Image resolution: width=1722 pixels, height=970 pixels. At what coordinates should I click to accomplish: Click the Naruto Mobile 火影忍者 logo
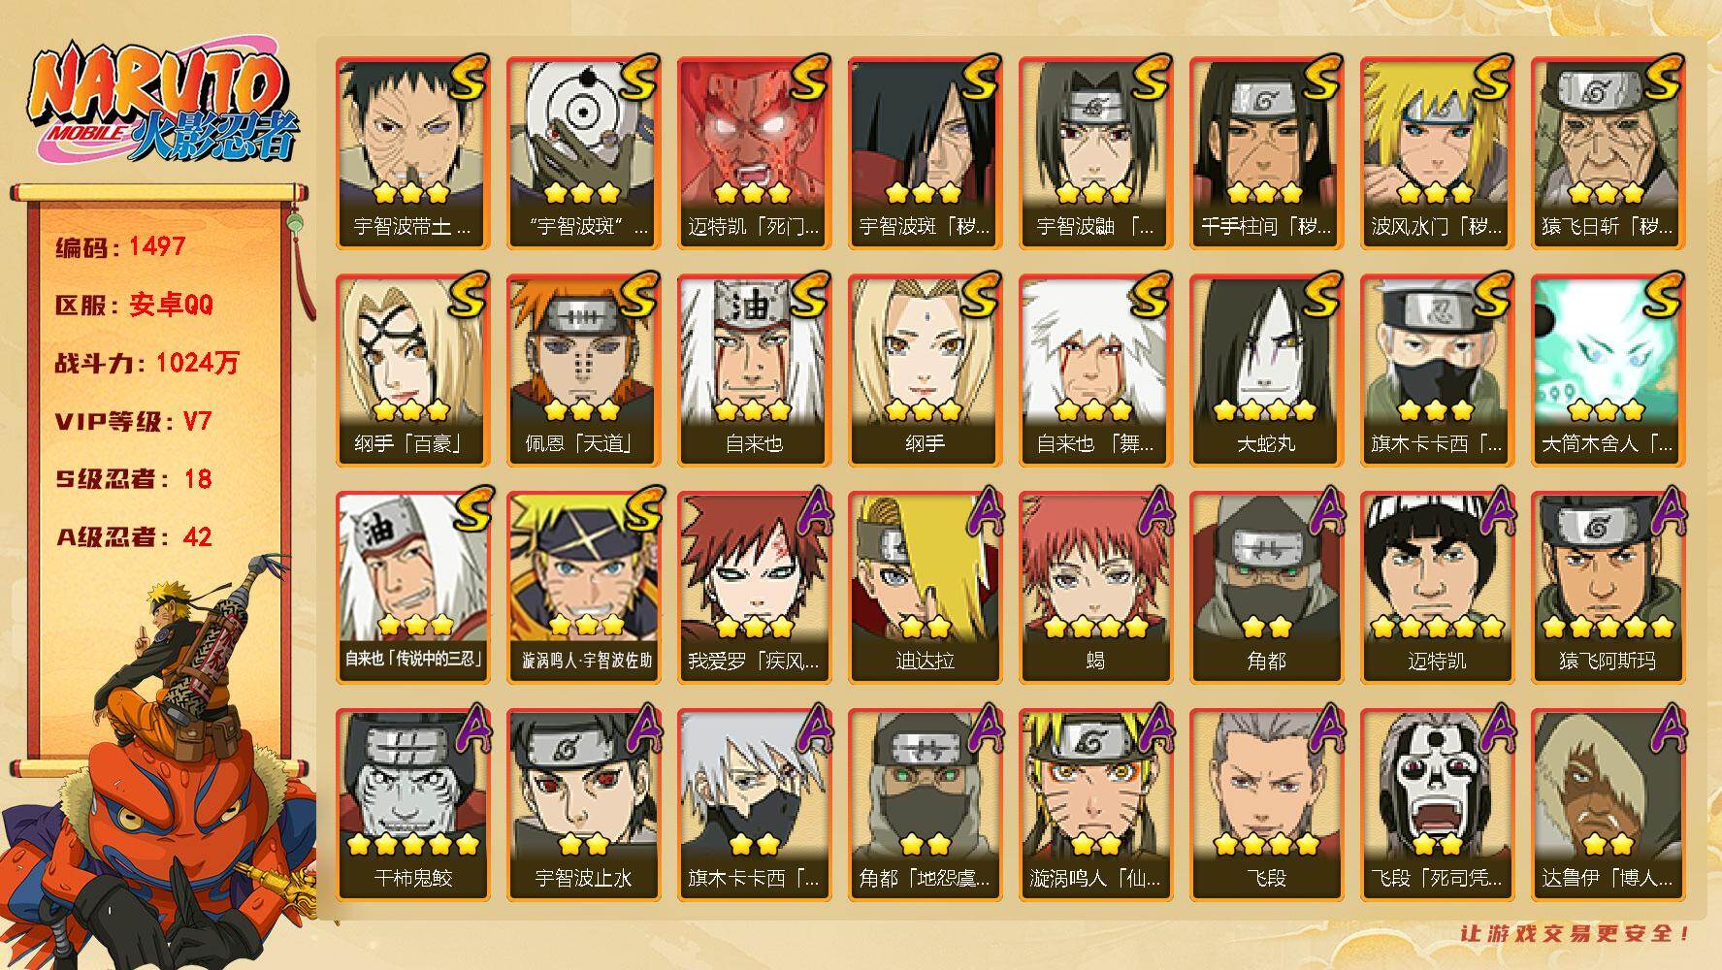162,104
